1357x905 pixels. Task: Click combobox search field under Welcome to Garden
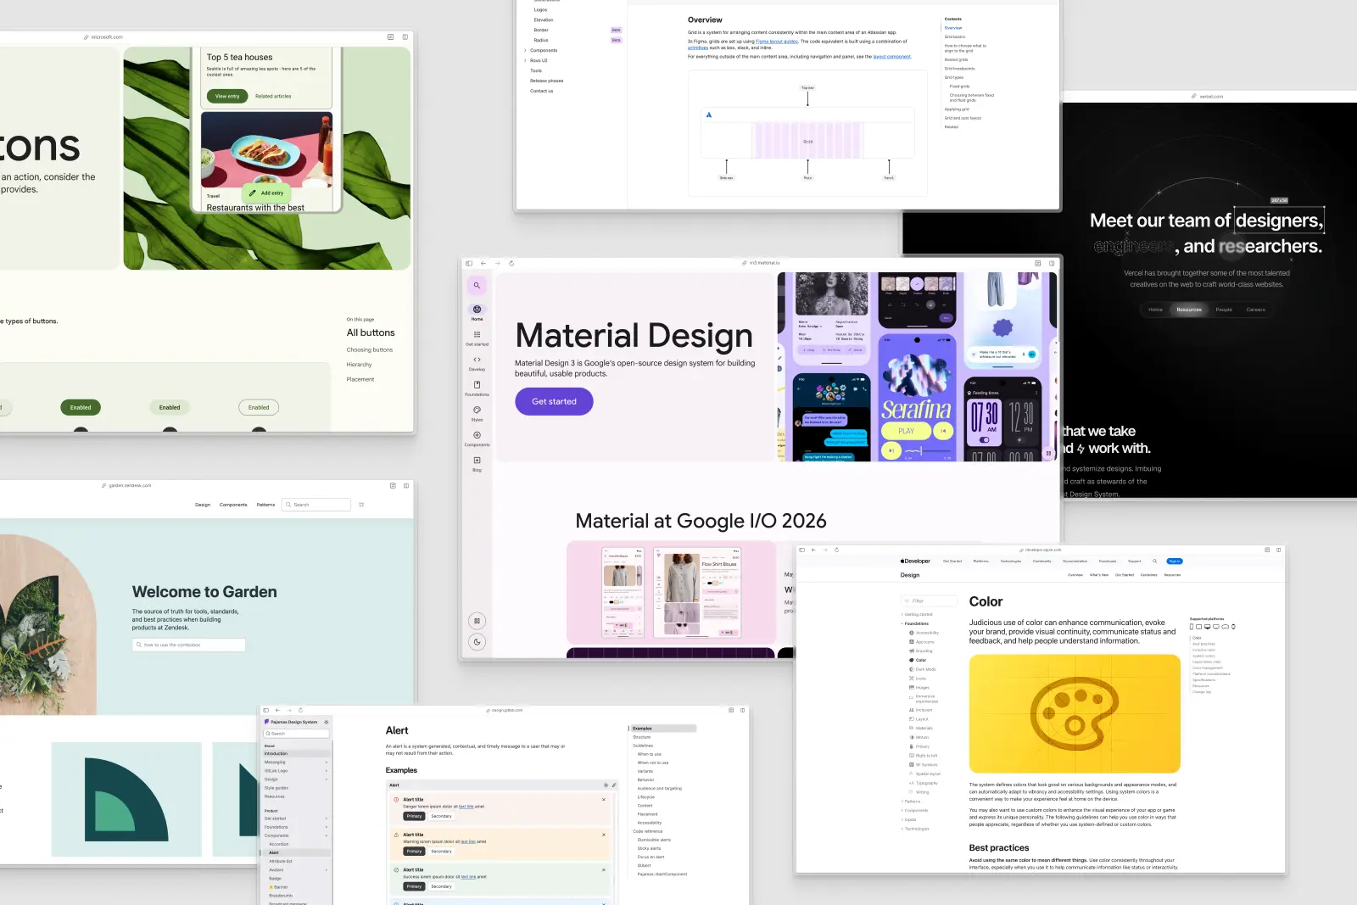pos(189,645)
